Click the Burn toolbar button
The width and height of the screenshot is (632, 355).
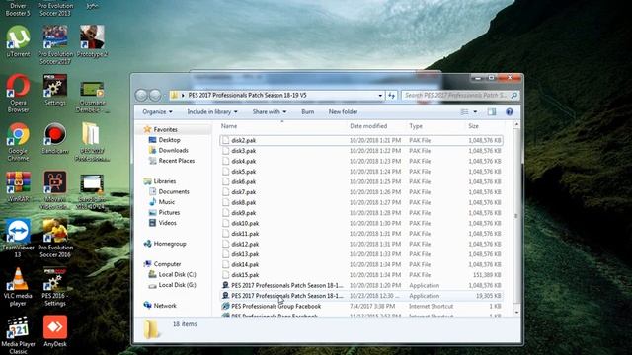307,111
